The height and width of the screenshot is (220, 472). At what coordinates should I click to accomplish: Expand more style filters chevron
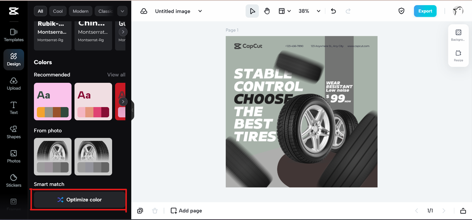click(x=122, y=11)
